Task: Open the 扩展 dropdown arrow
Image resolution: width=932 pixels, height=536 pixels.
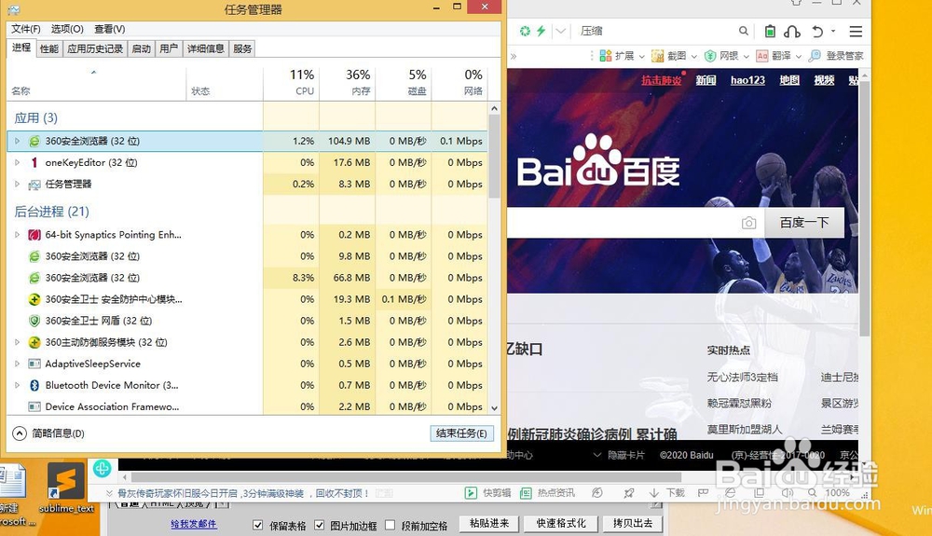Action: click(x=642, y=57)
